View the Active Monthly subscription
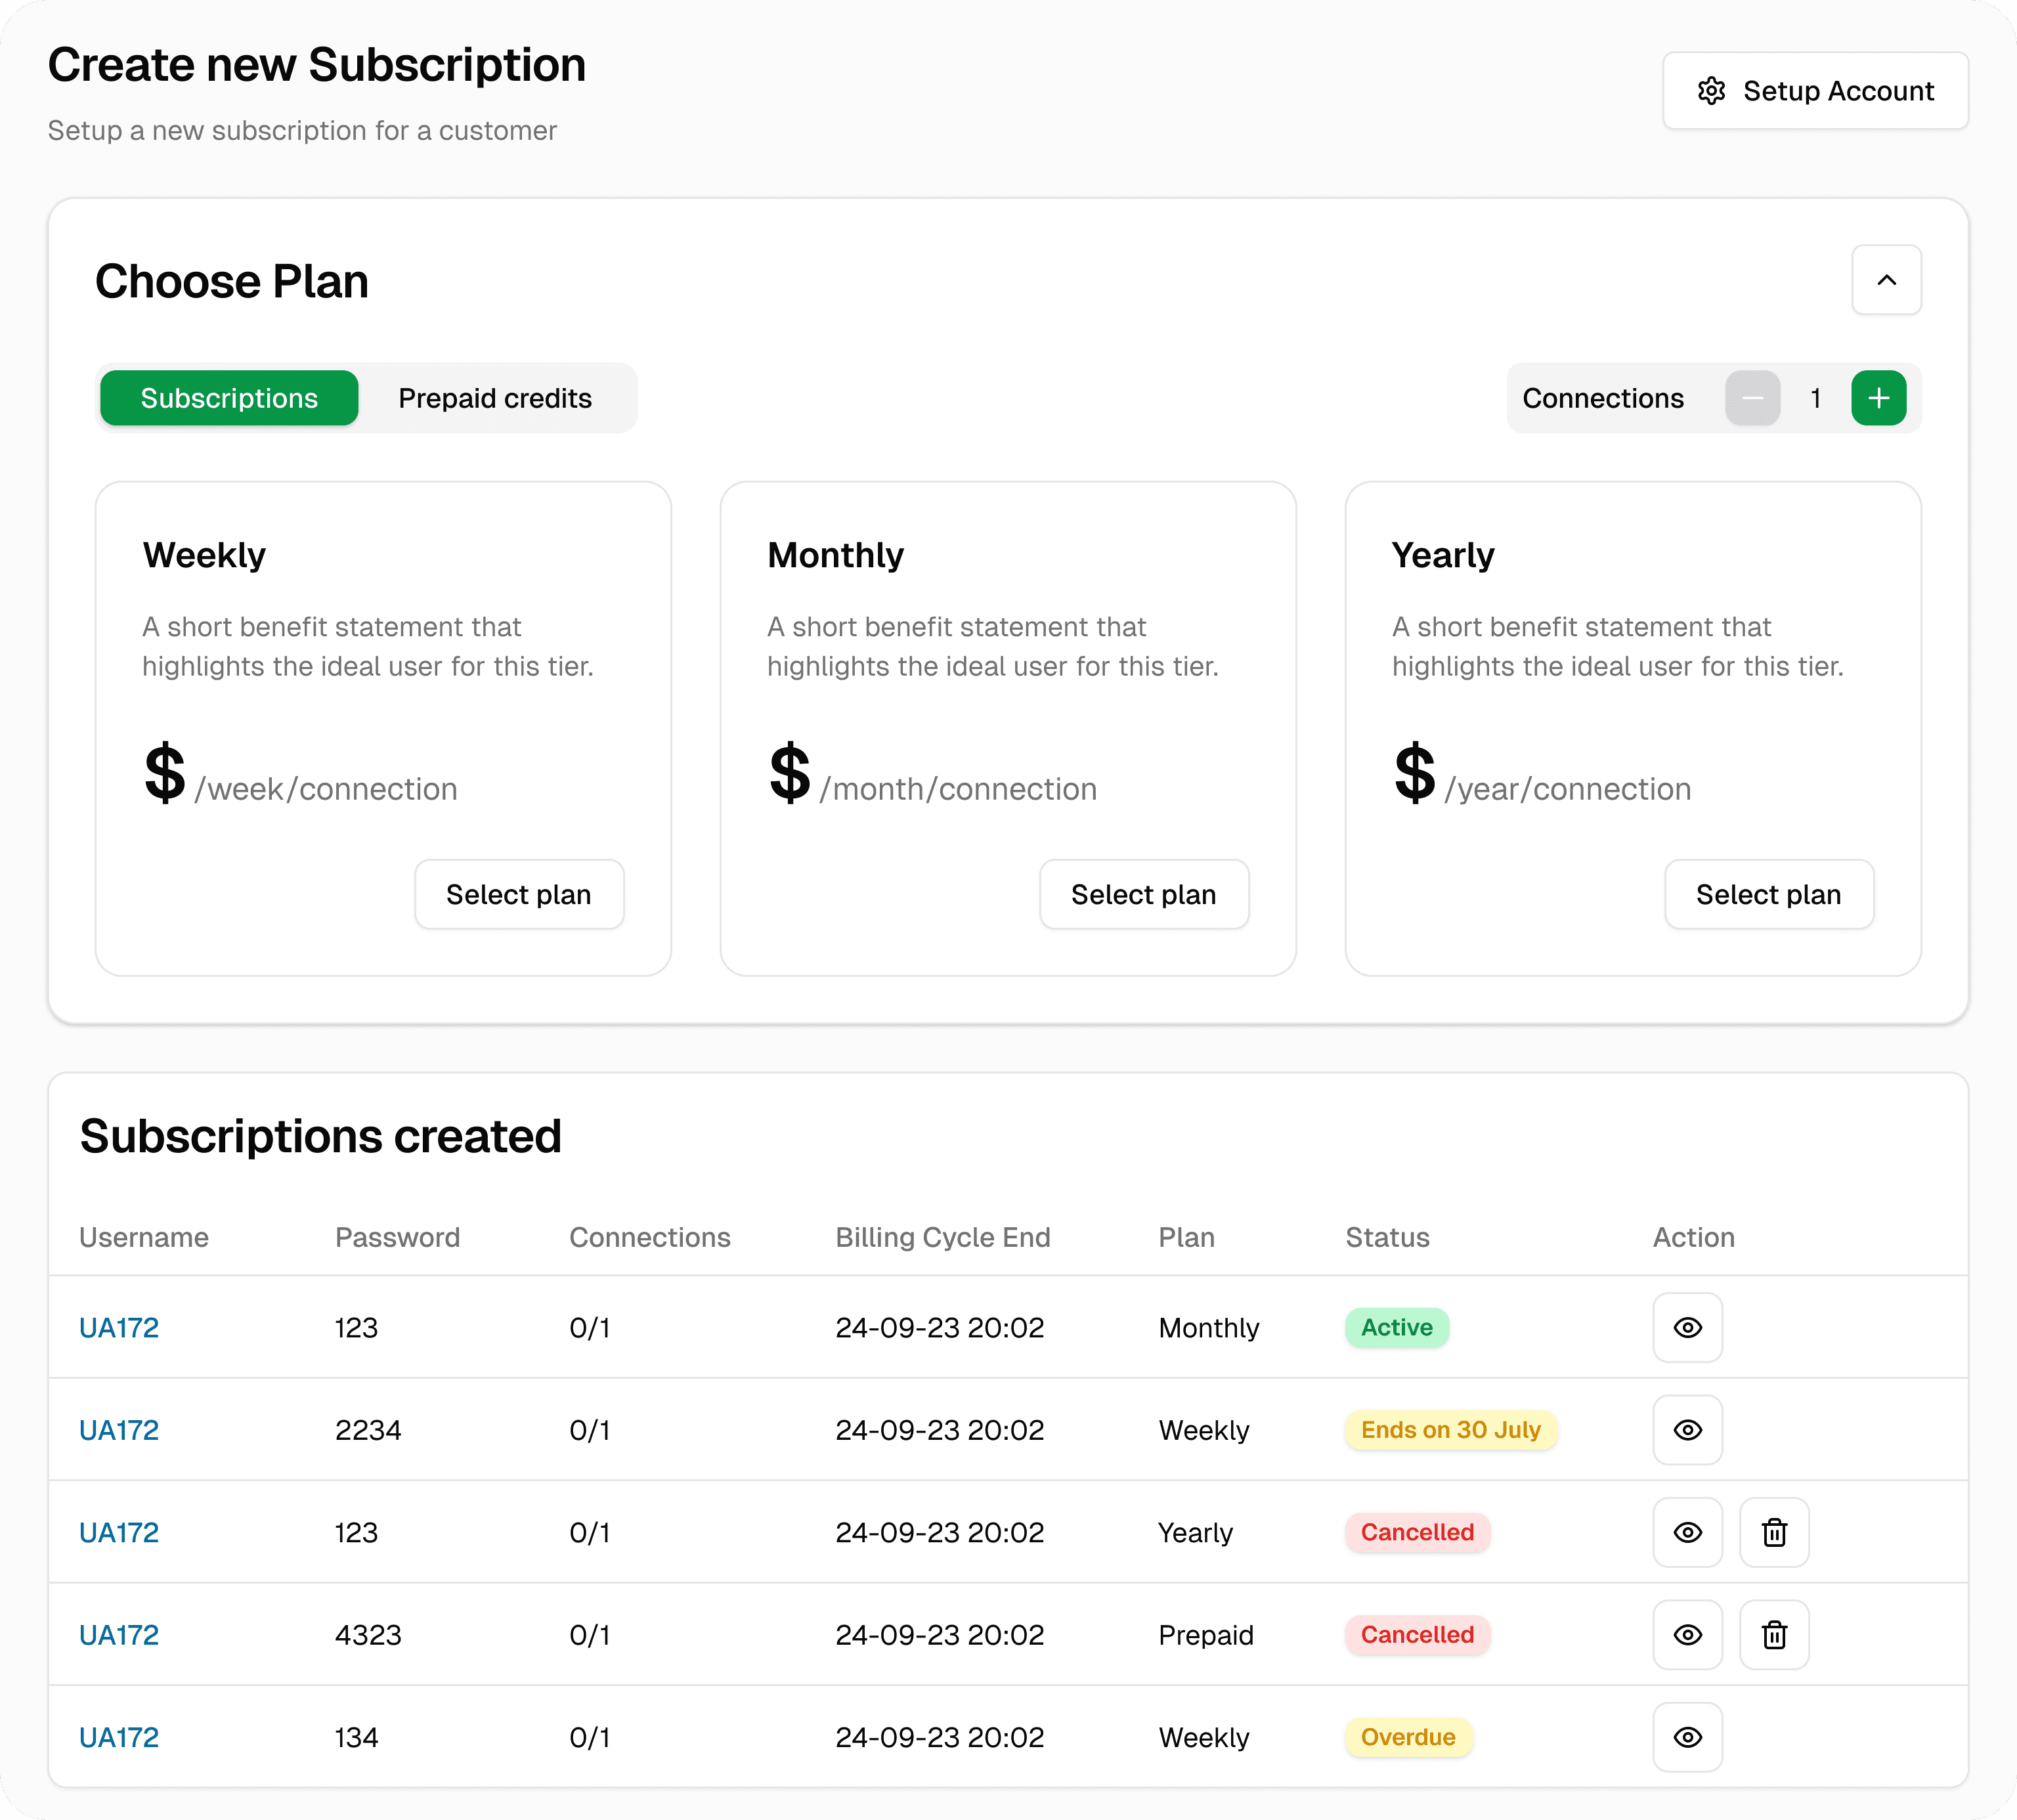Image resolution: width=2017 pixels, height=1820 pixels. click(1687, 1327)
